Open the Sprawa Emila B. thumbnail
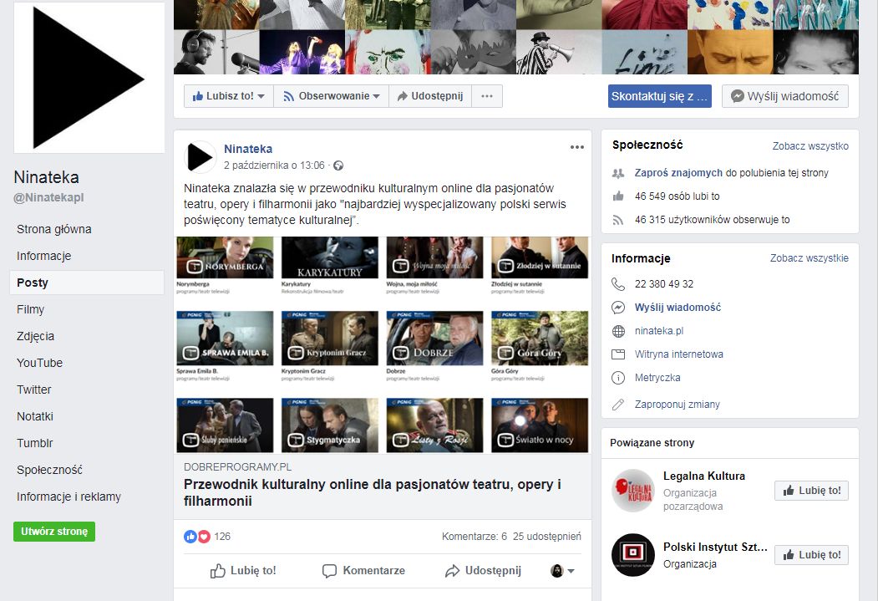 [225, 339]
